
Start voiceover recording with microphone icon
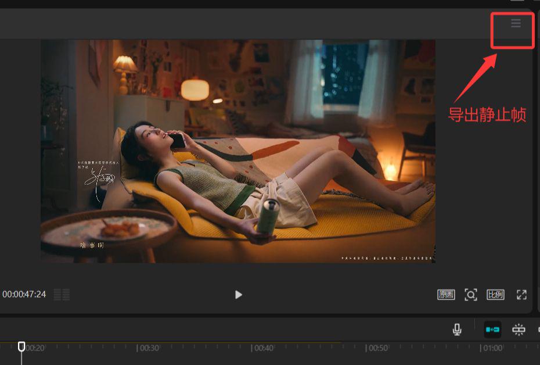pyautogui.click(x=457, y=330)
